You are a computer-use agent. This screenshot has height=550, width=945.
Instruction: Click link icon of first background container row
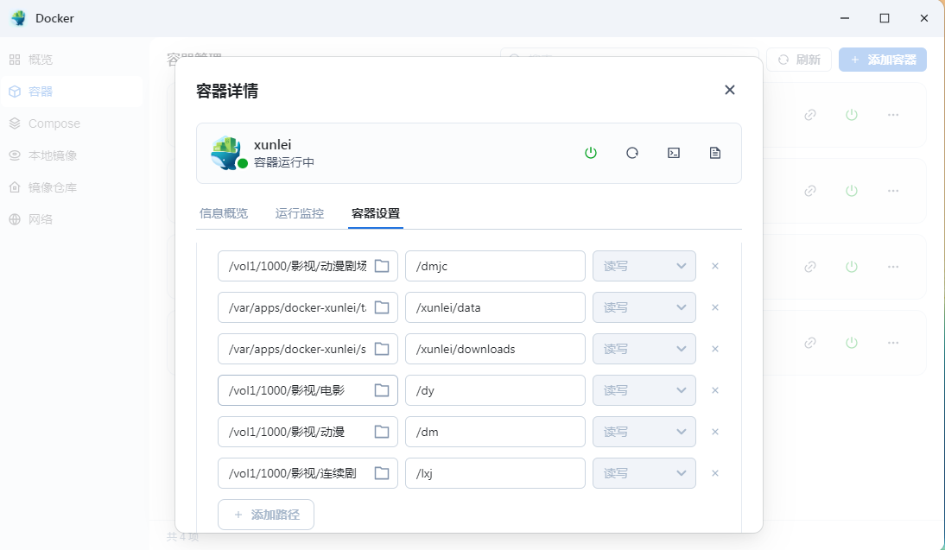(810, 115)
